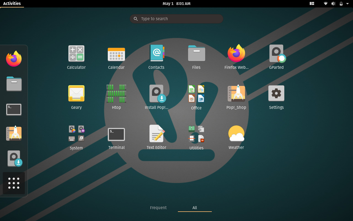Launch the Pop!_Shop store
This screenshot has width=353, height=221.
pos(236,93)
